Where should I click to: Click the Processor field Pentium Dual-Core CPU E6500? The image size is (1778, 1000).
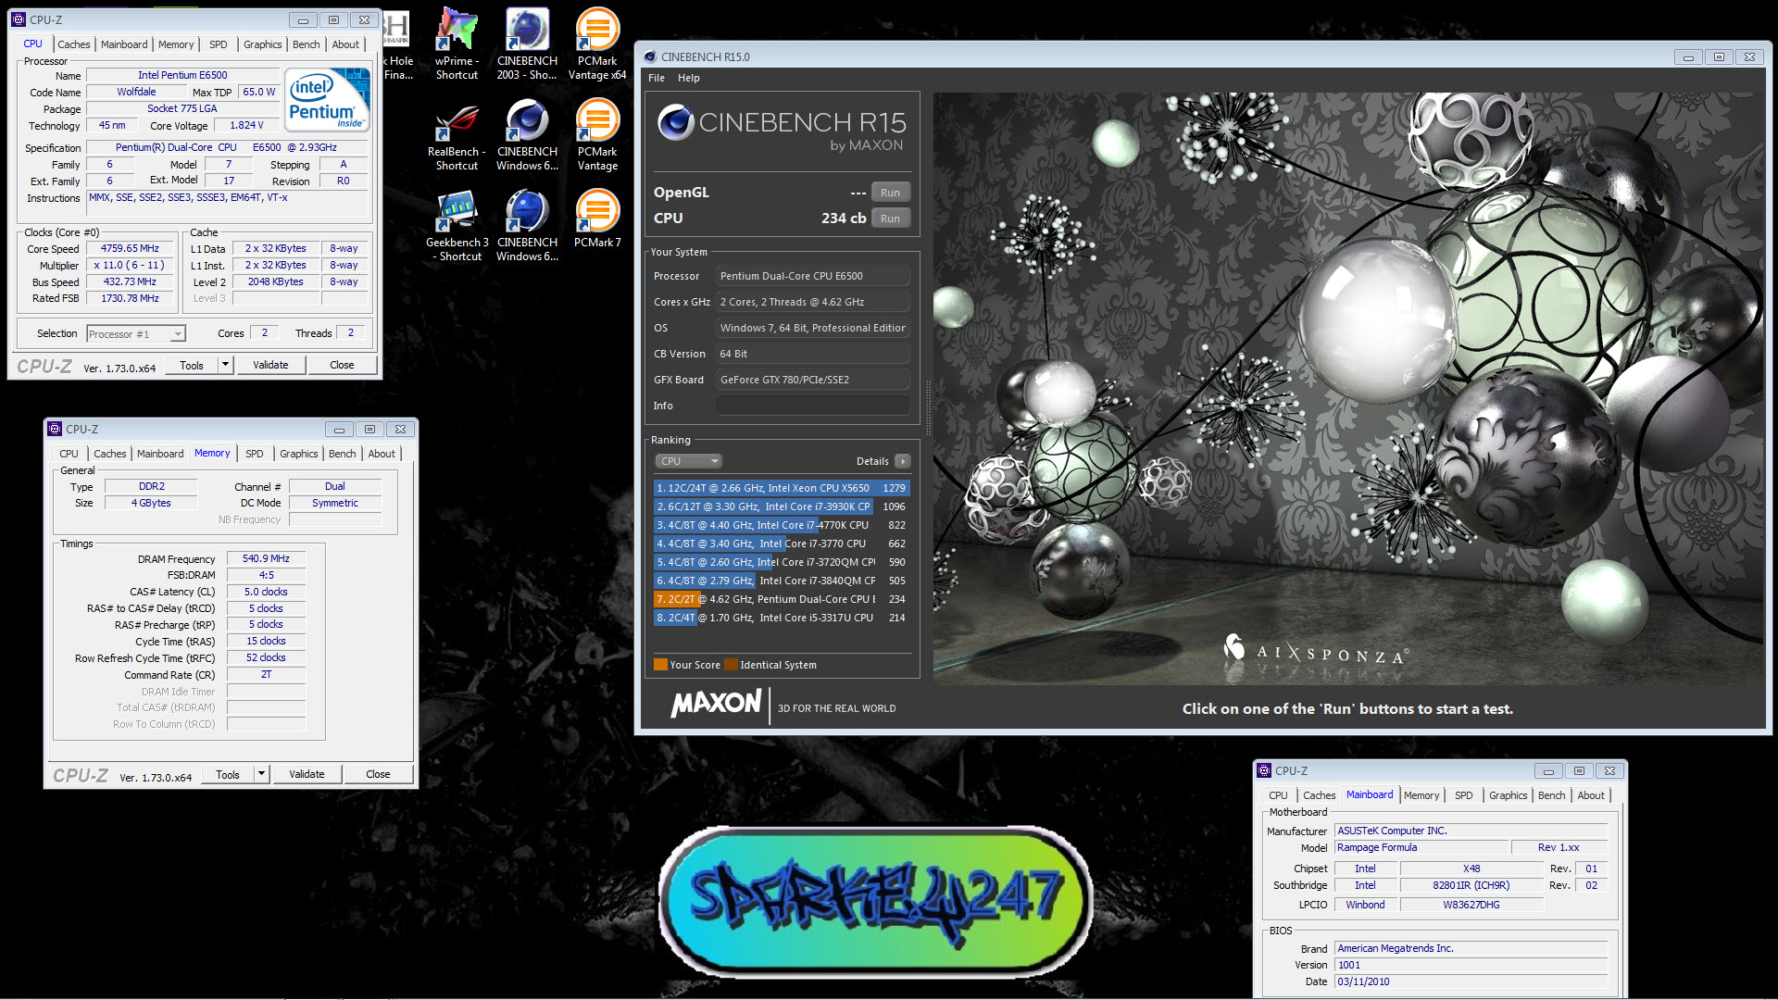(812, 276)
